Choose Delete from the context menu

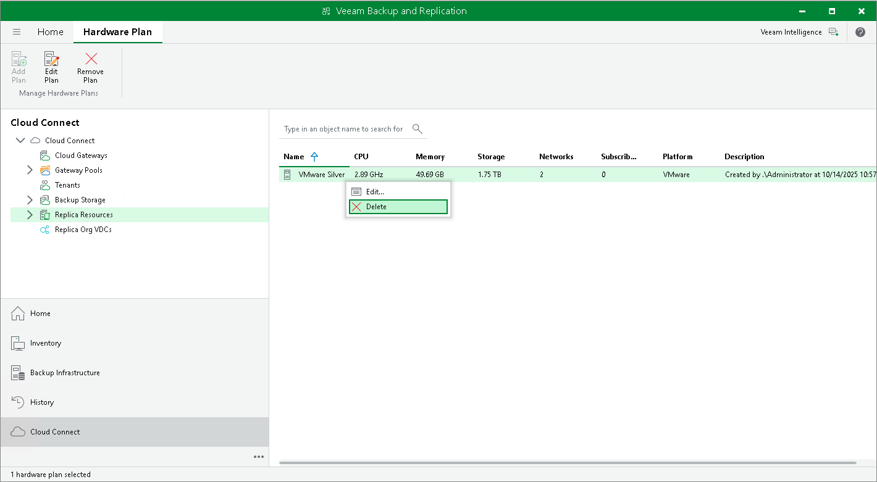tap(398, 207)
